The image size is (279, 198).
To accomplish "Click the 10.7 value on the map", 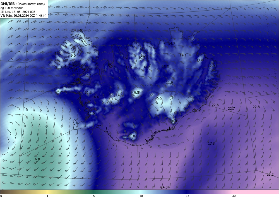I will click(142, 58).
